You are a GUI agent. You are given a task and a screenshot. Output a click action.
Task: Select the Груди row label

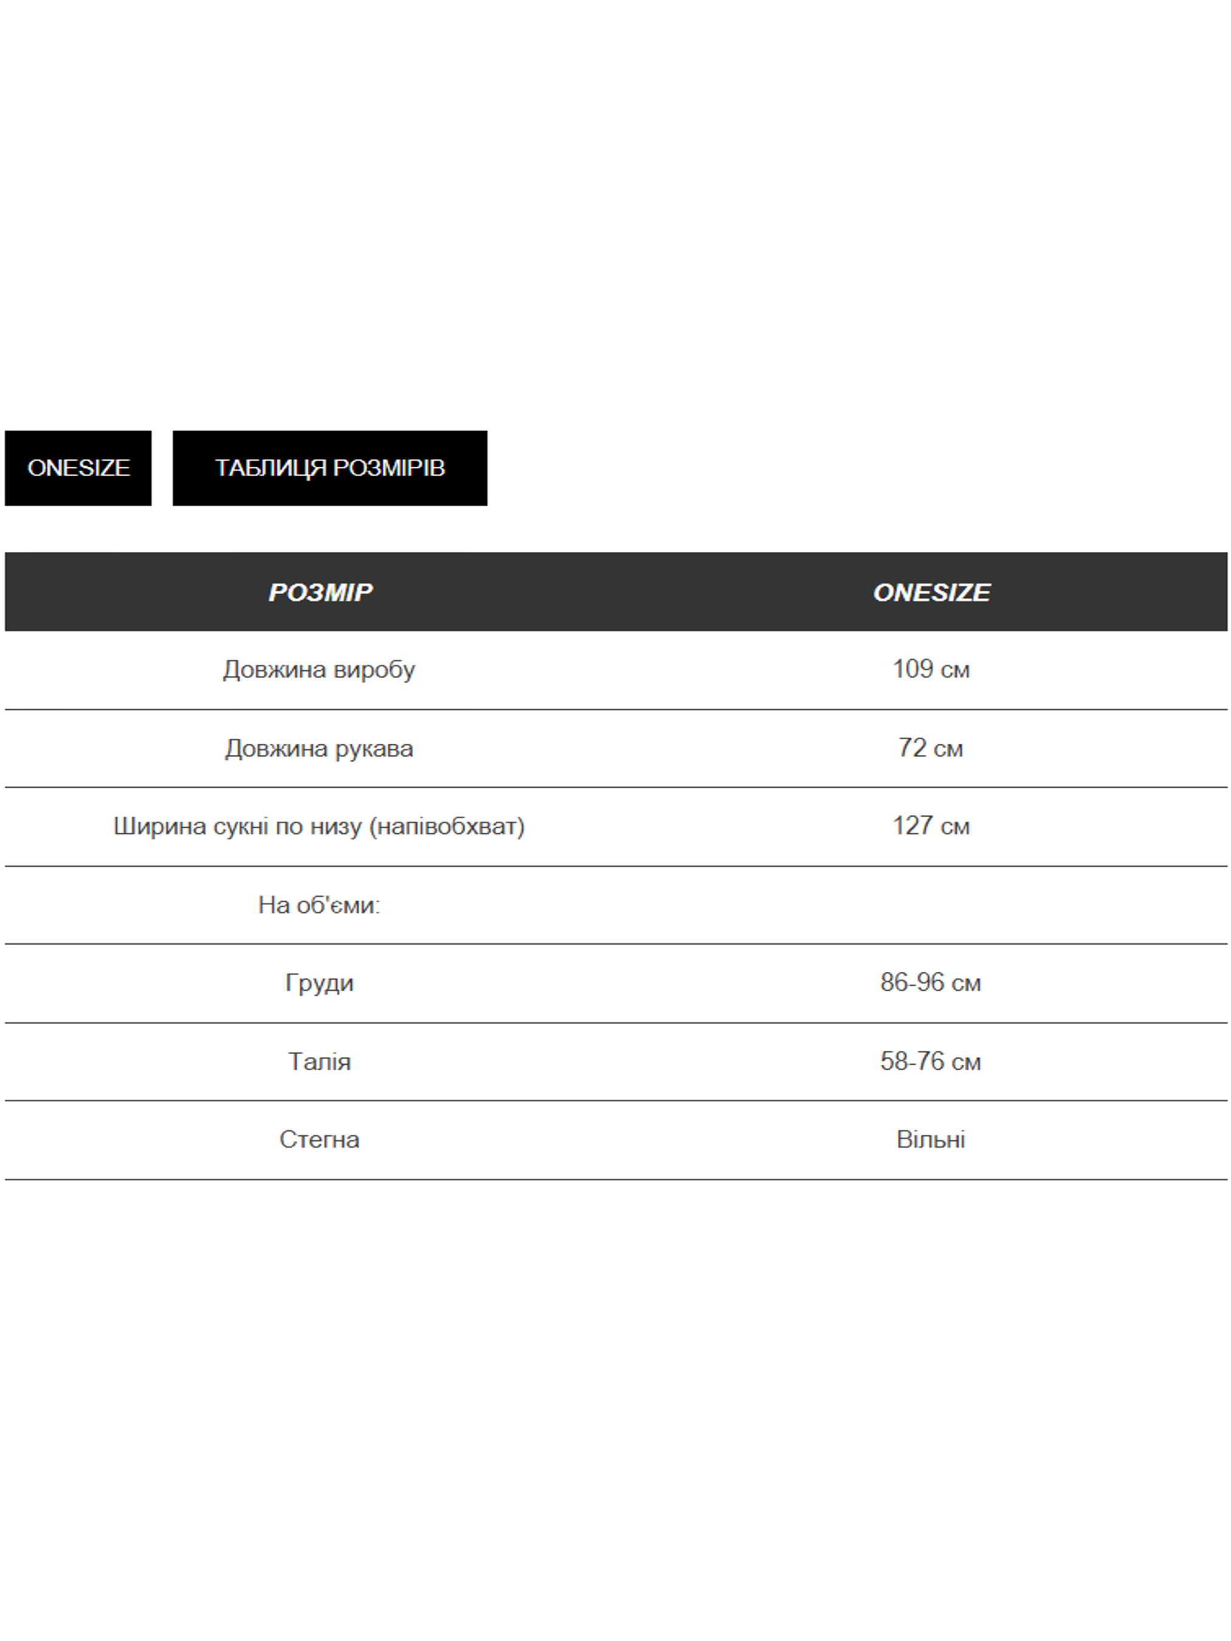point(319,984)
